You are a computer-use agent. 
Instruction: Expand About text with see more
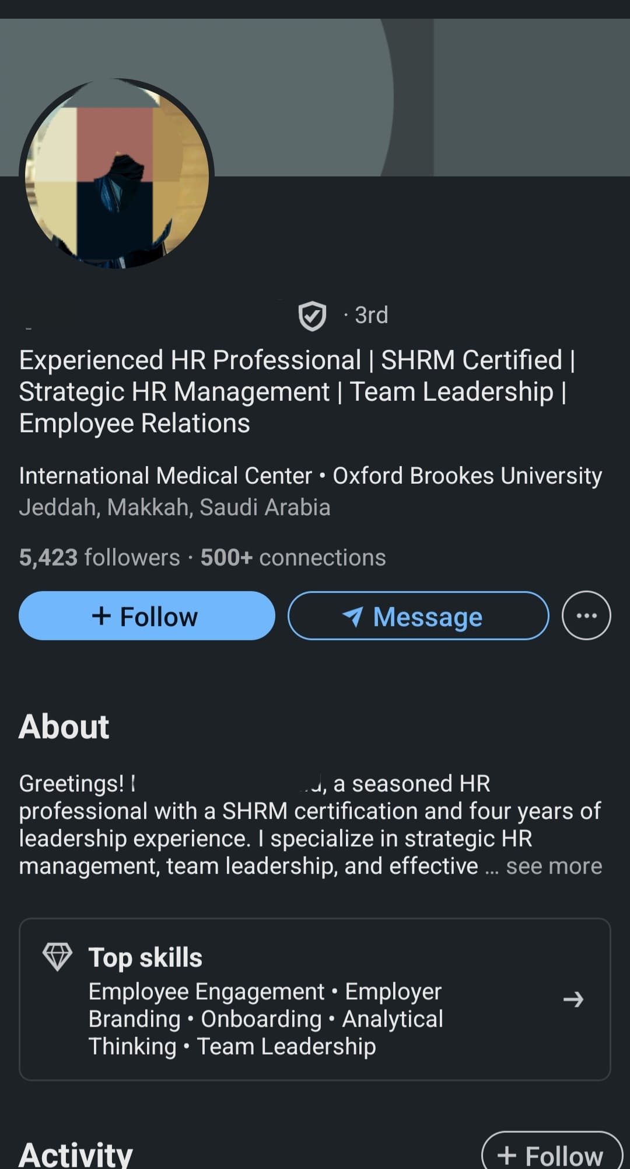click(x=554, y=866)
